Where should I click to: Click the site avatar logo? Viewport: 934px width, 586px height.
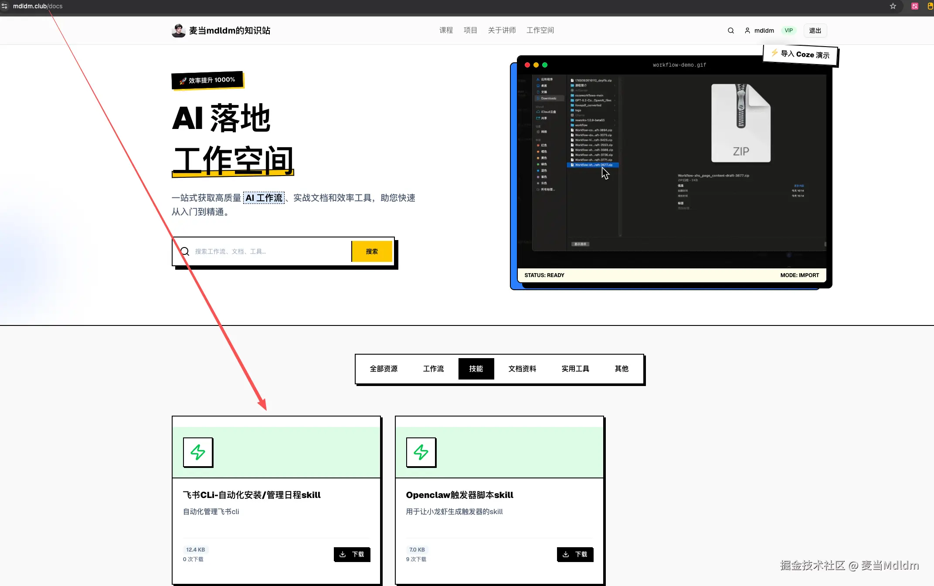tap(178, 30)
